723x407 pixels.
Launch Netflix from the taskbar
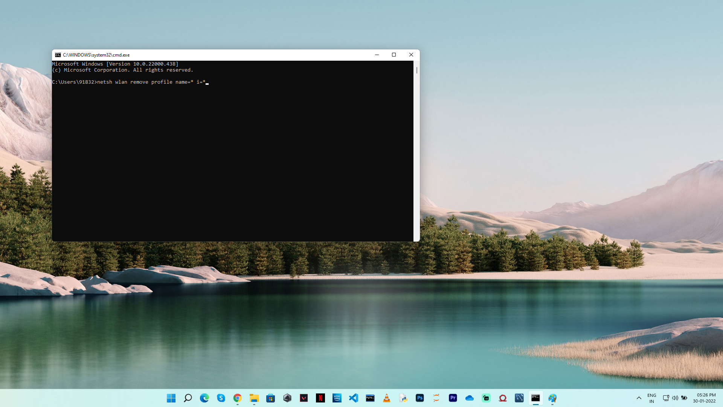(320, 398)
